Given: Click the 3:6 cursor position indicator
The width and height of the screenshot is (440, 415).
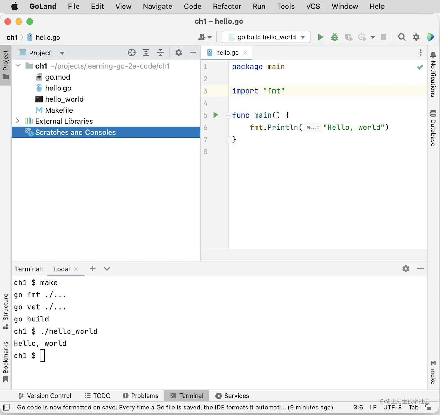Looking at the screenshot, I should coord(358,407).
